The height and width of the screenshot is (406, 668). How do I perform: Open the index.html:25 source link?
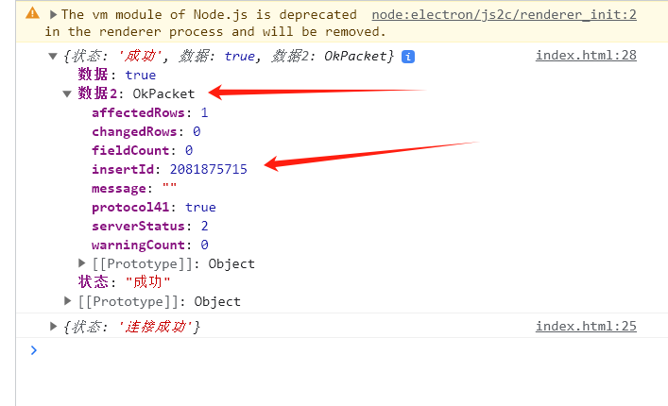[586, 326]
